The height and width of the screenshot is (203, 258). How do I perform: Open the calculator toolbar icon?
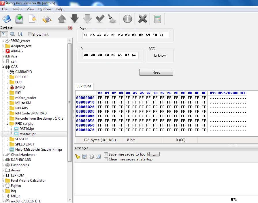point(157,19)
